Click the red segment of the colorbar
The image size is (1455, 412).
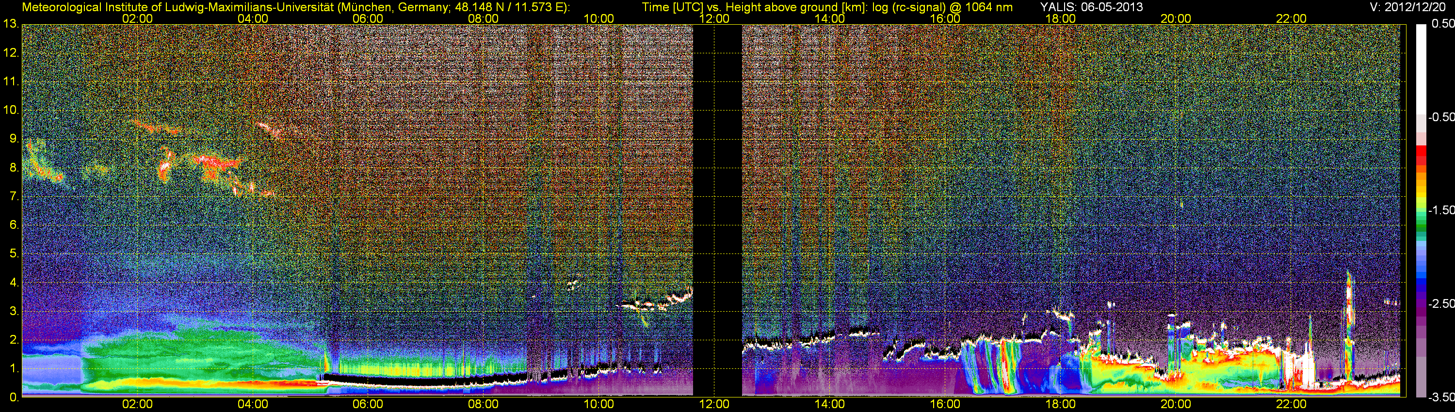pos(1421,155)
